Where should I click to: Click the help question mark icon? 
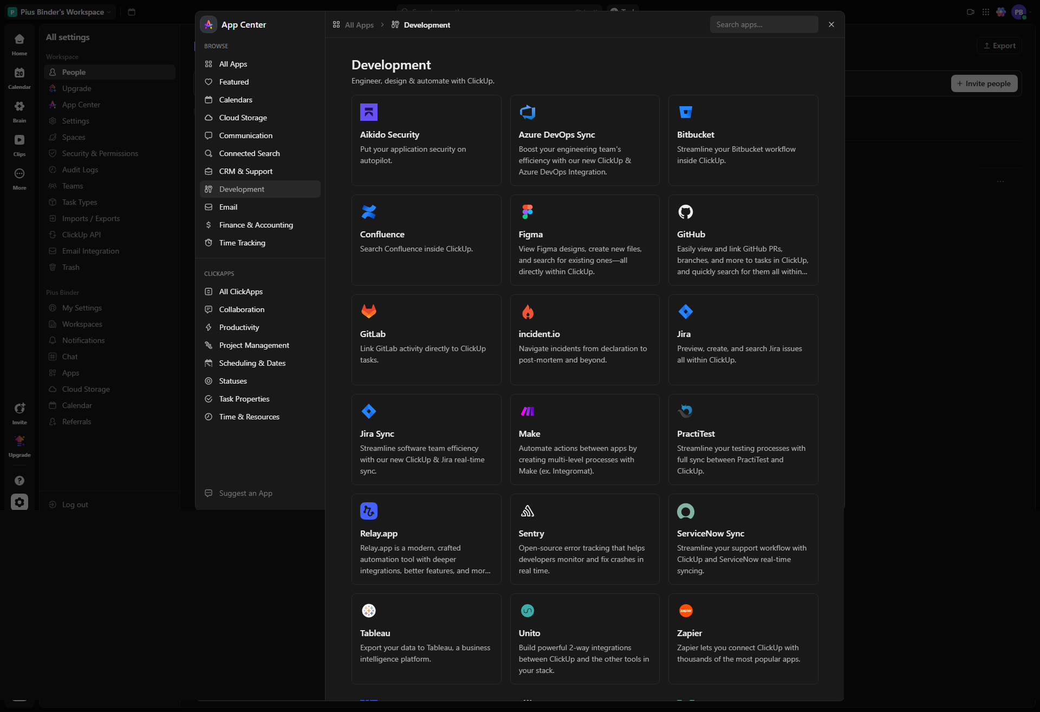pyautogui.click(x=19, y=480)
